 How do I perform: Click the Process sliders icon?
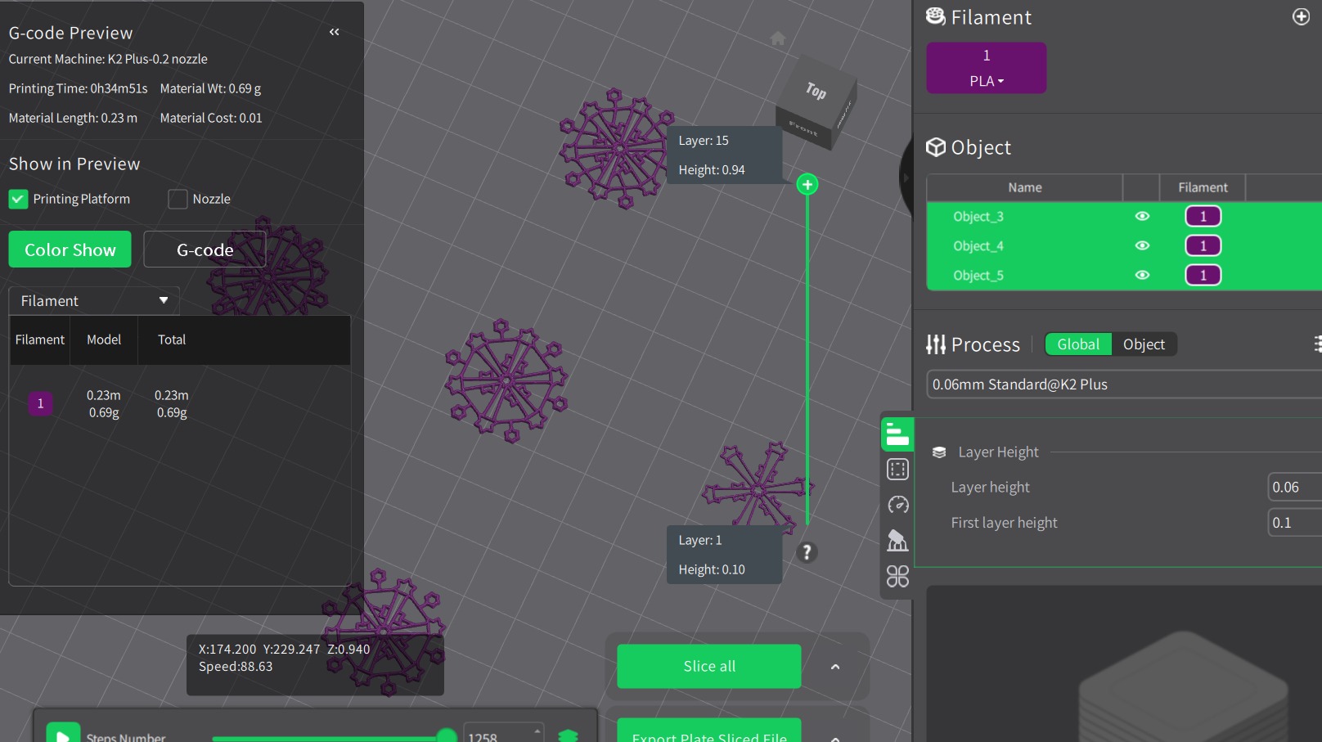(936, 344)
